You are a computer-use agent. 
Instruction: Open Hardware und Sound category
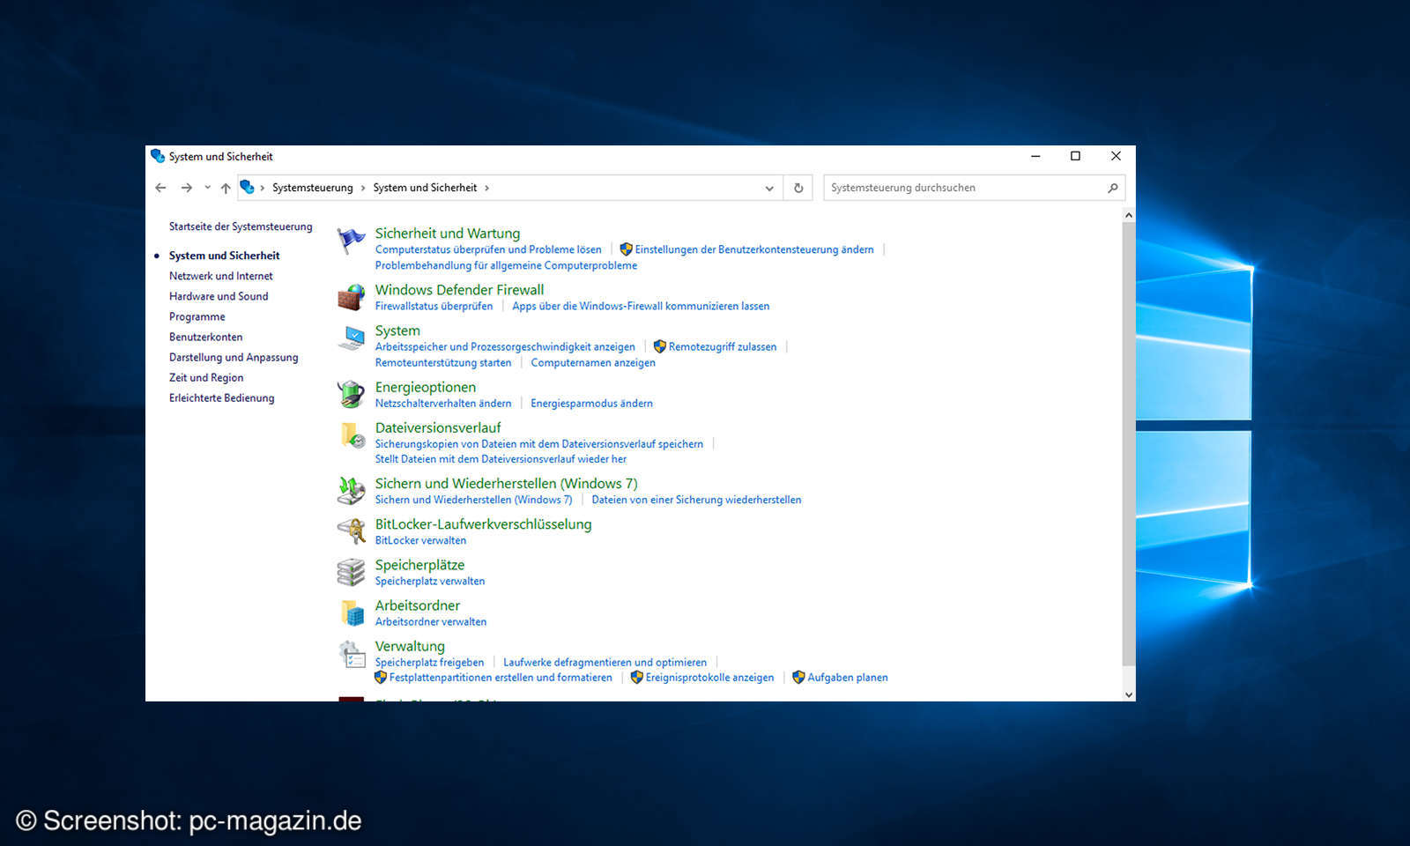[219, 296]
